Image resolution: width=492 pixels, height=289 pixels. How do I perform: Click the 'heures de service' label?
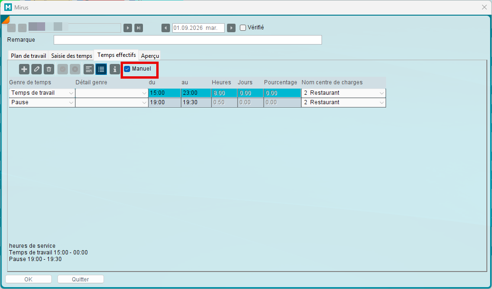pos(32,246)
